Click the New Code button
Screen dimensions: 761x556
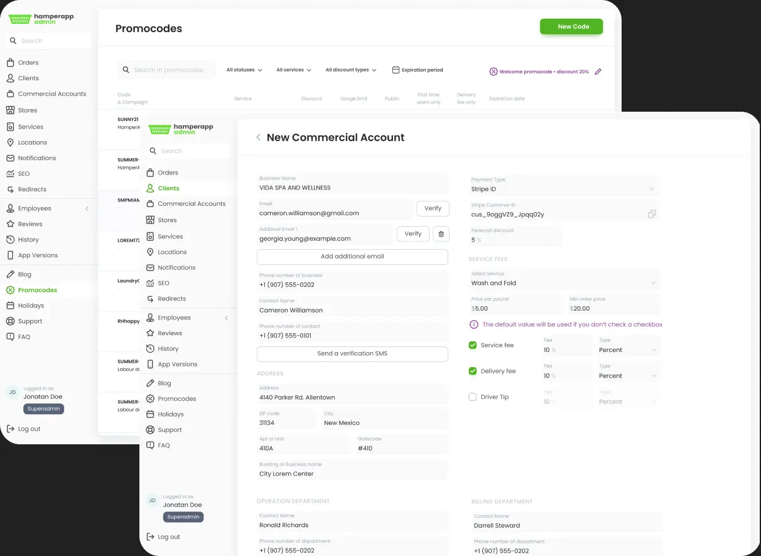click(x=571, y=26)
